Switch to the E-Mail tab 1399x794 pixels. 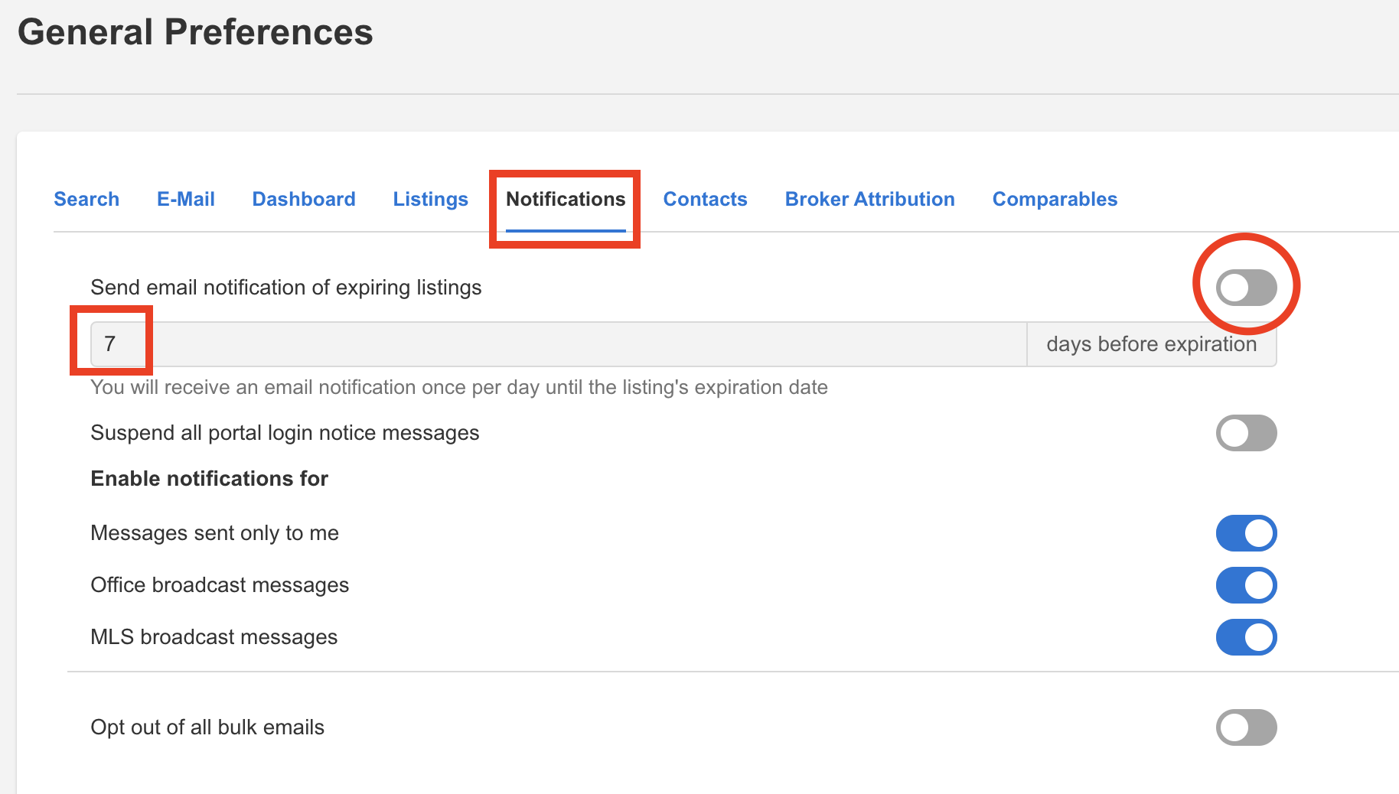186,199
